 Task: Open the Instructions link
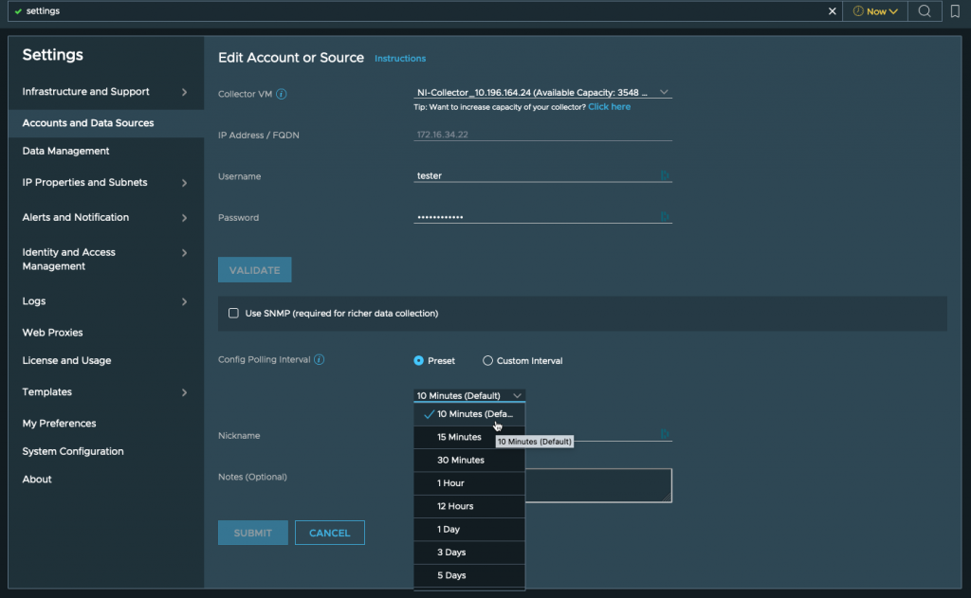(400, 59)
